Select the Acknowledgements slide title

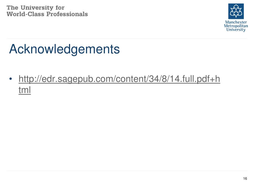64,49
